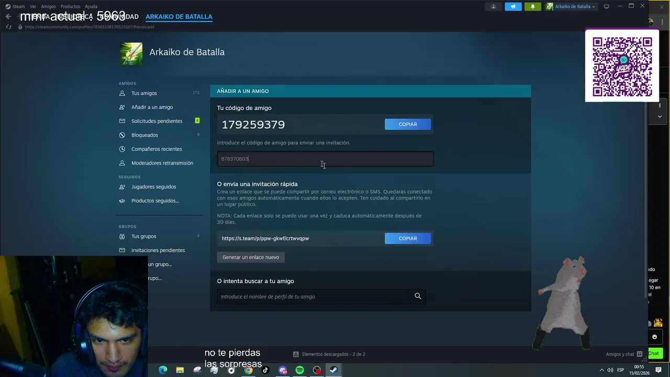Screen dimensions: 670x377
Task: Open Moderadores retransmisión
Action: (x=162, y=163)
